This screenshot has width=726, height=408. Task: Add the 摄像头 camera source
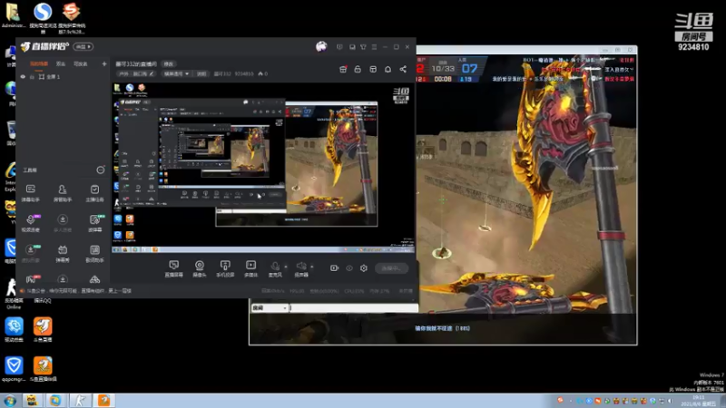[x=199, y=268]
